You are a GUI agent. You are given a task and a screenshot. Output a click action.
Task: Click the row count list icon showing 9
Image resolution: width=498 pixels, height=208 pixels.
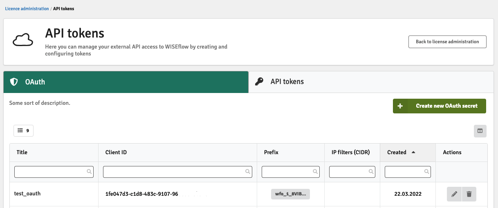pyautogui.click(x=23, y=131)
